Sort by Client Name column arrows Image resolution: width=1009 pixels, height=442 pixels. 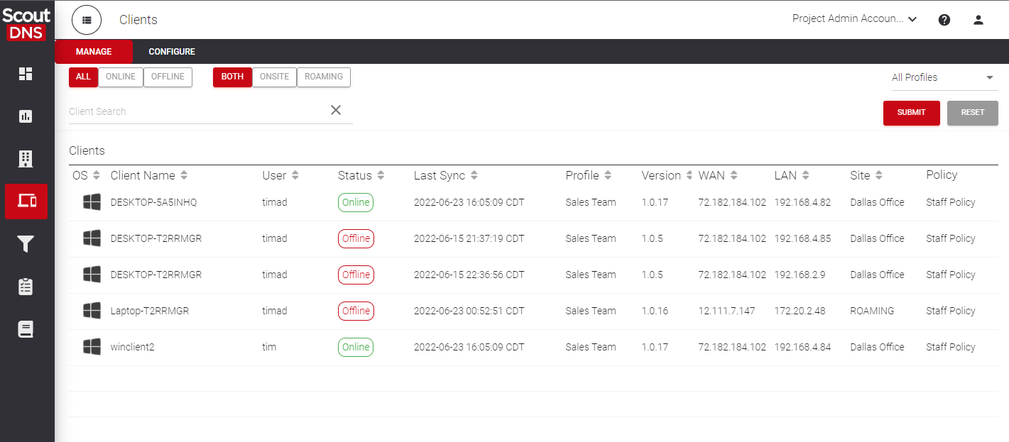[x=184, y=175]
